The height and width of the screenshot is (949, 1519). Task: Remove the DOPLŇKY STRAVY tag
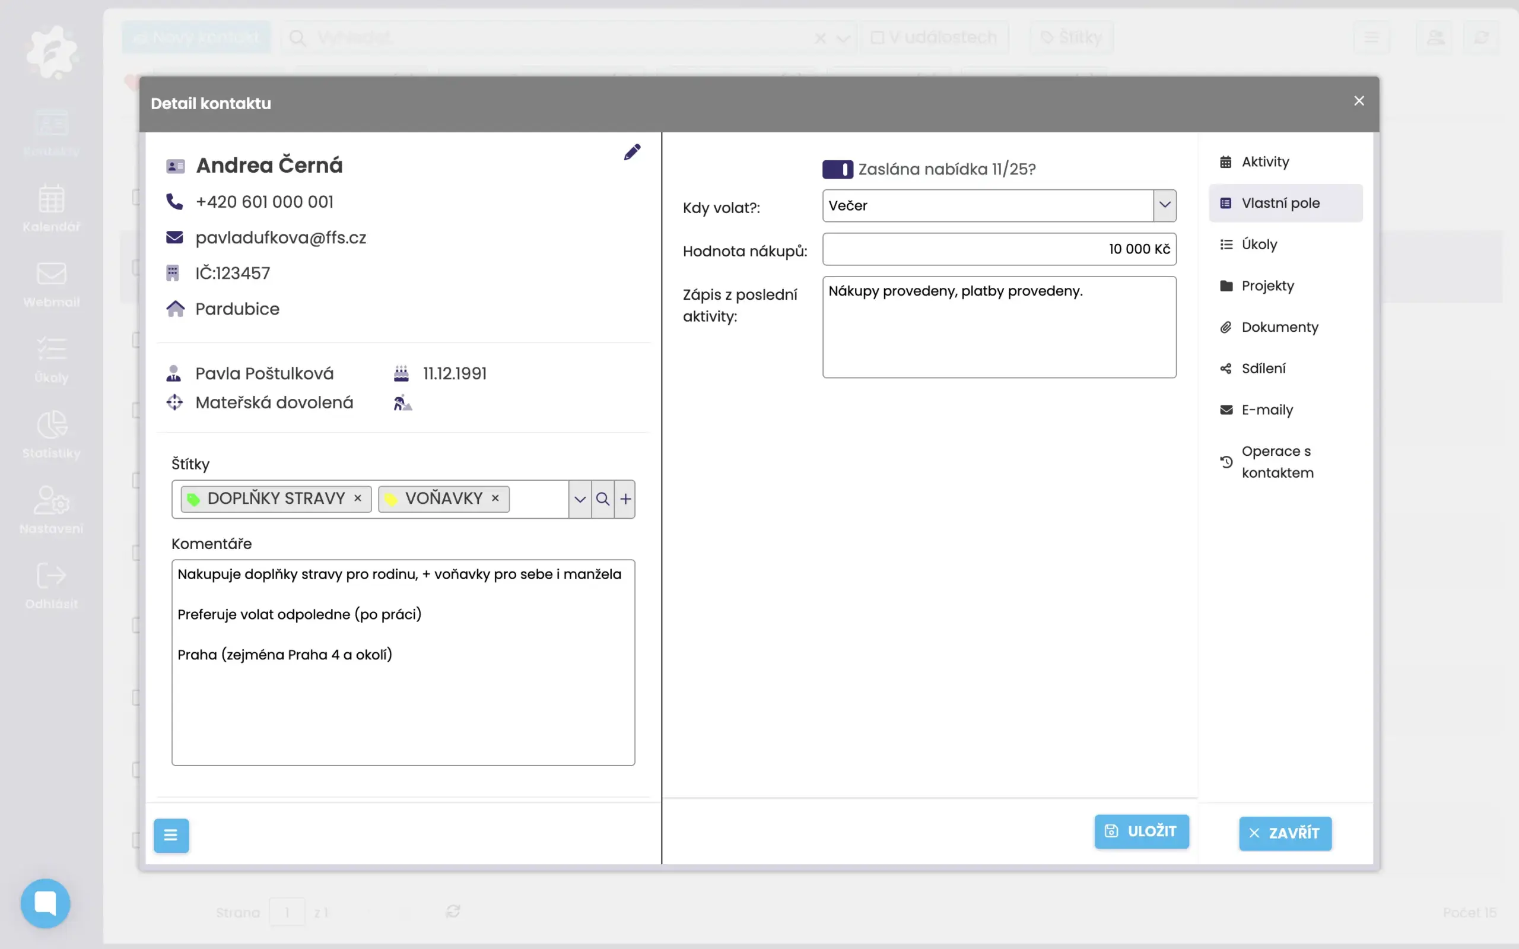pyautogui.click(x=358, y=498)
